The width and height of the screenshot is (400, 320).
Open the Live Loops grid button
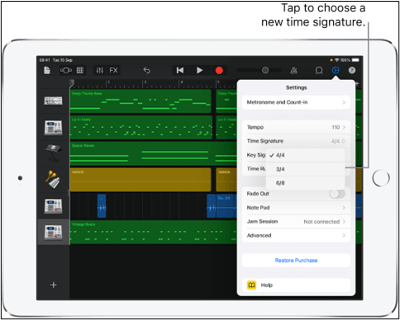[x=80, y=70]
